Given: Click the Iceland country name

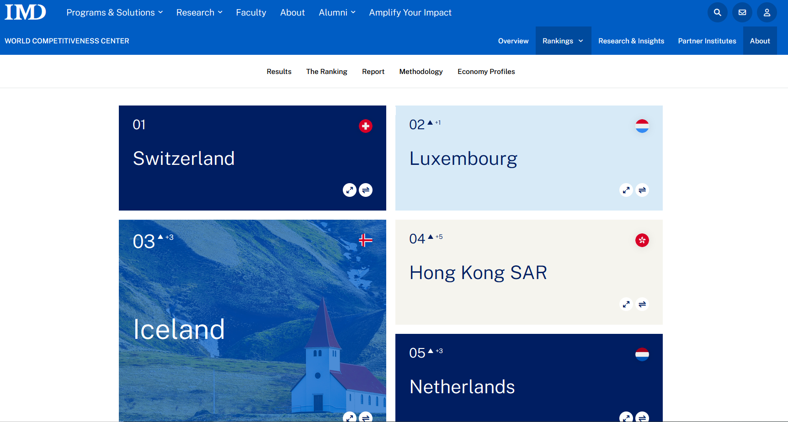Looking at the screenshot, I should pos(179,329).
